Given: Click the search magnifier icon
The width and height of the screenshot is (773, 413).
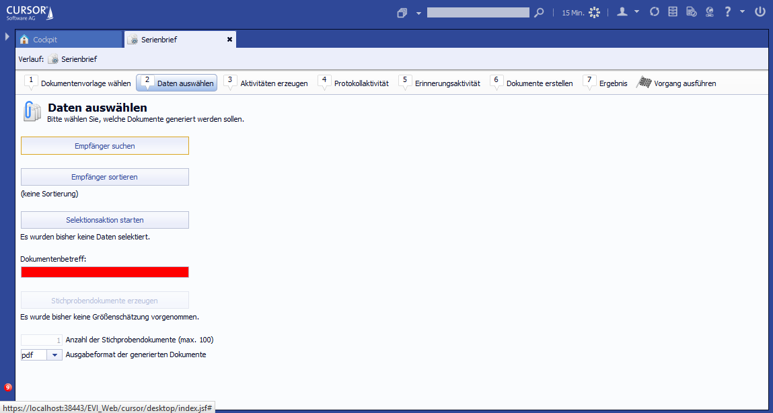Looking at the screenshot, I should pyautogui.click(x=538, y=12).
